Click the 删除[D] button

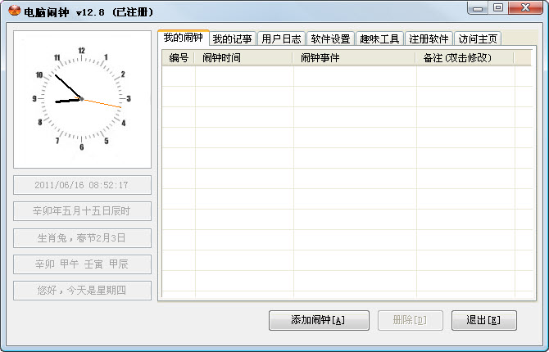410,320
